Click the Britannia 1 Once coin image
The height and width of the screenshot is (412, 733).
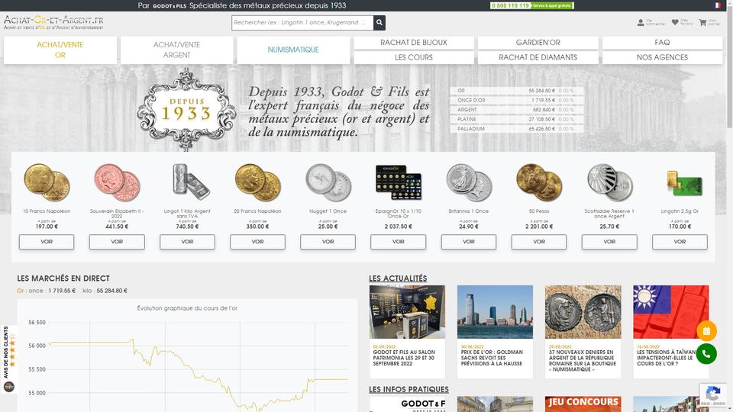pos(469,182)
